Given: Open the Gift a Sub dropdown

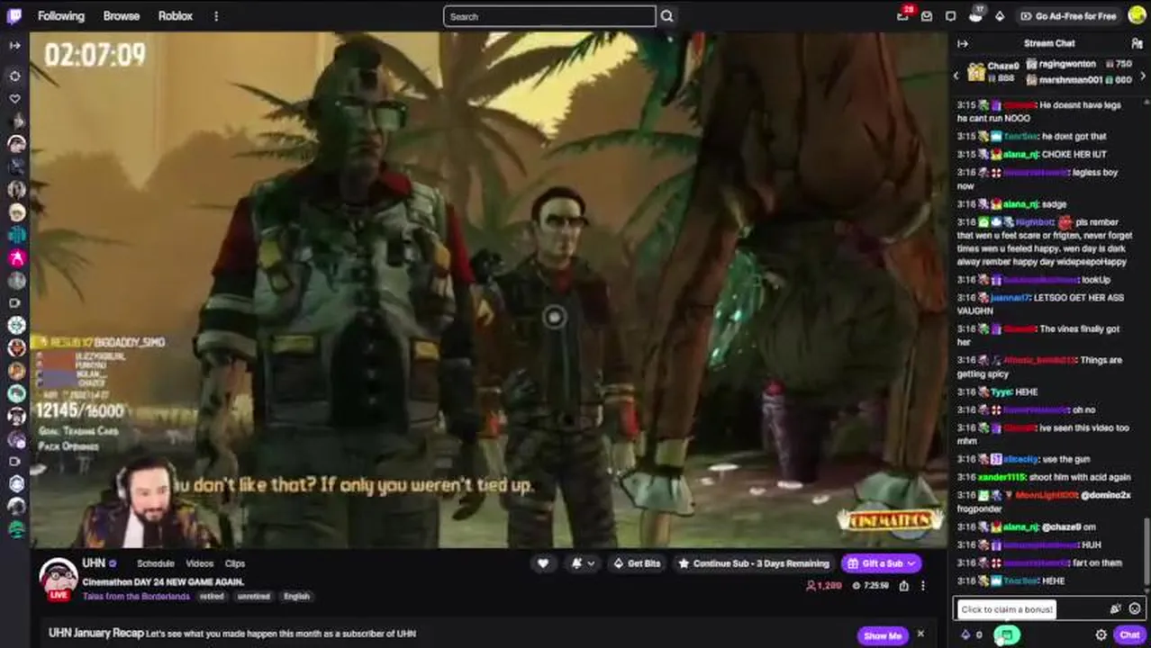Looking at the screenshot, I should (881, 563).
